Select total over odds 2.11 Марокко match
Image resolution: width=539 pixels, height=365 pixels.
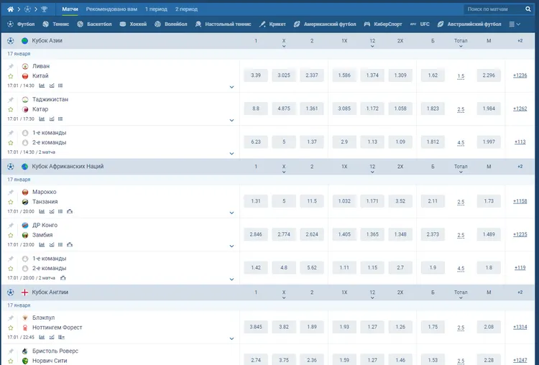coord(433,201)
